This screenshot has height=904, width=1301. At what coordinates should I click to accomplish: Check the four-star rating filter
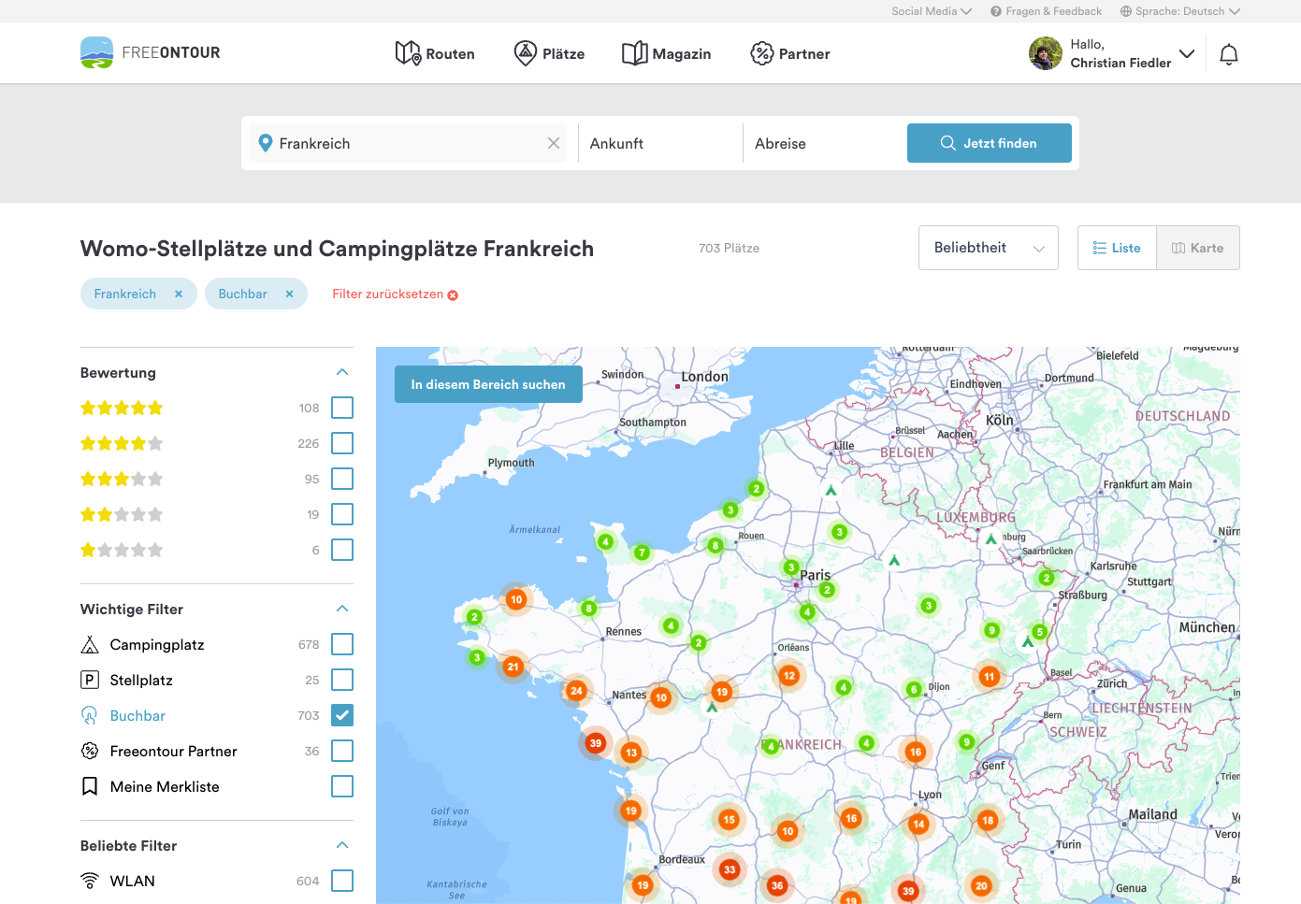point(342,443)
